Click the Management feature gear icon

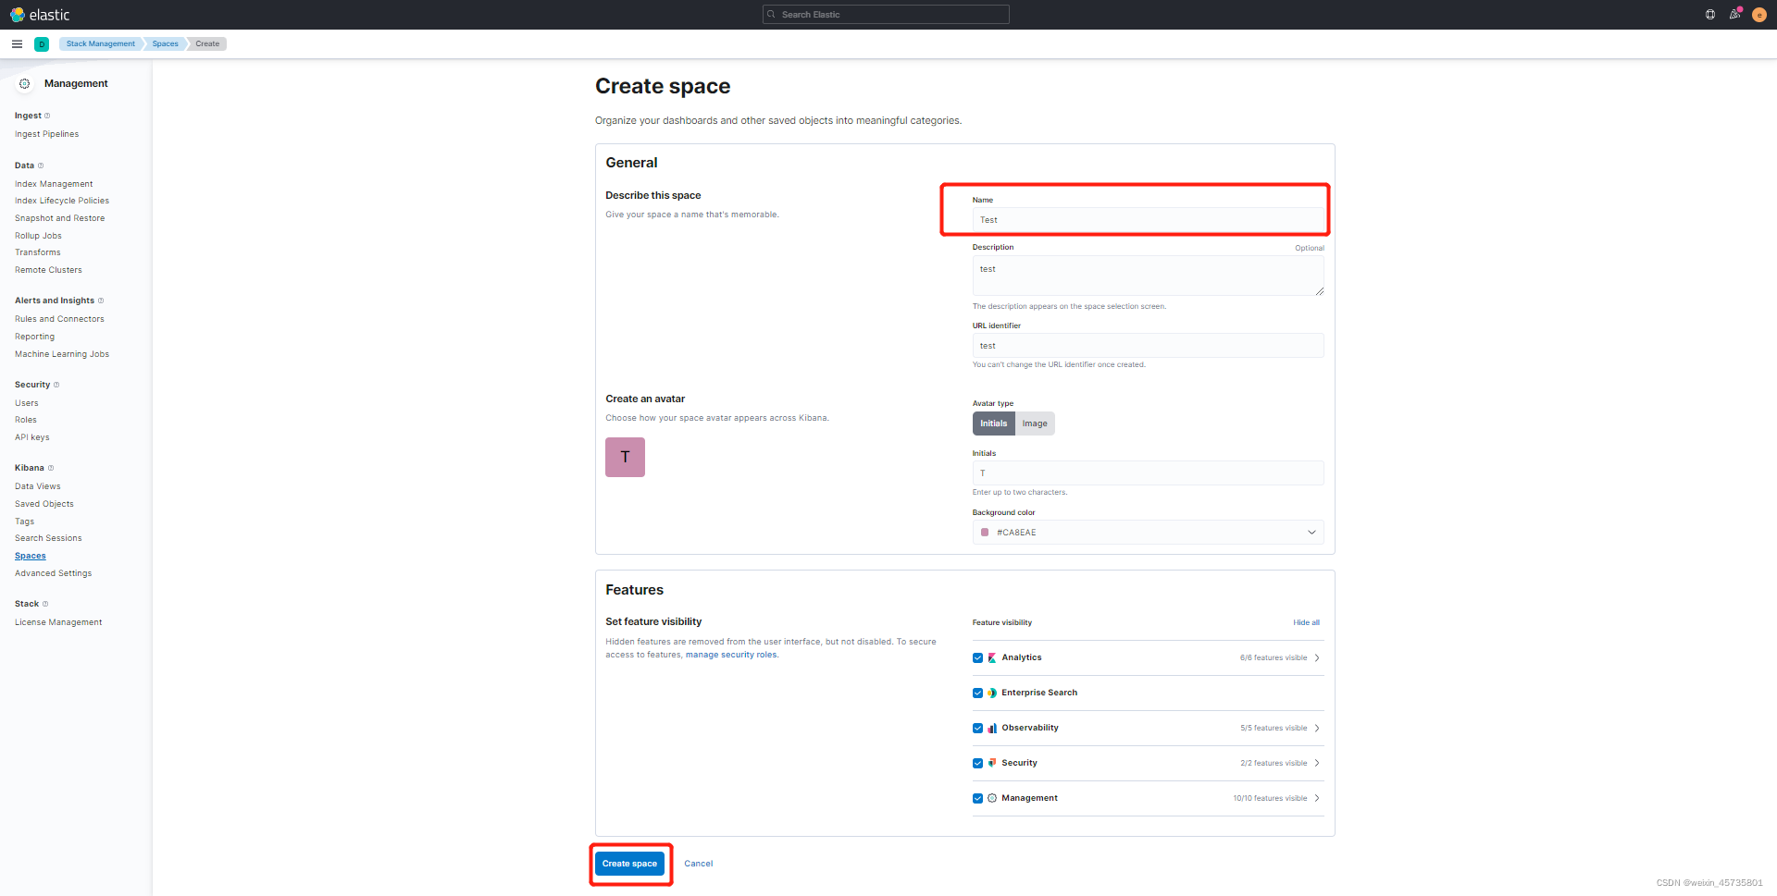pos(992,798)
